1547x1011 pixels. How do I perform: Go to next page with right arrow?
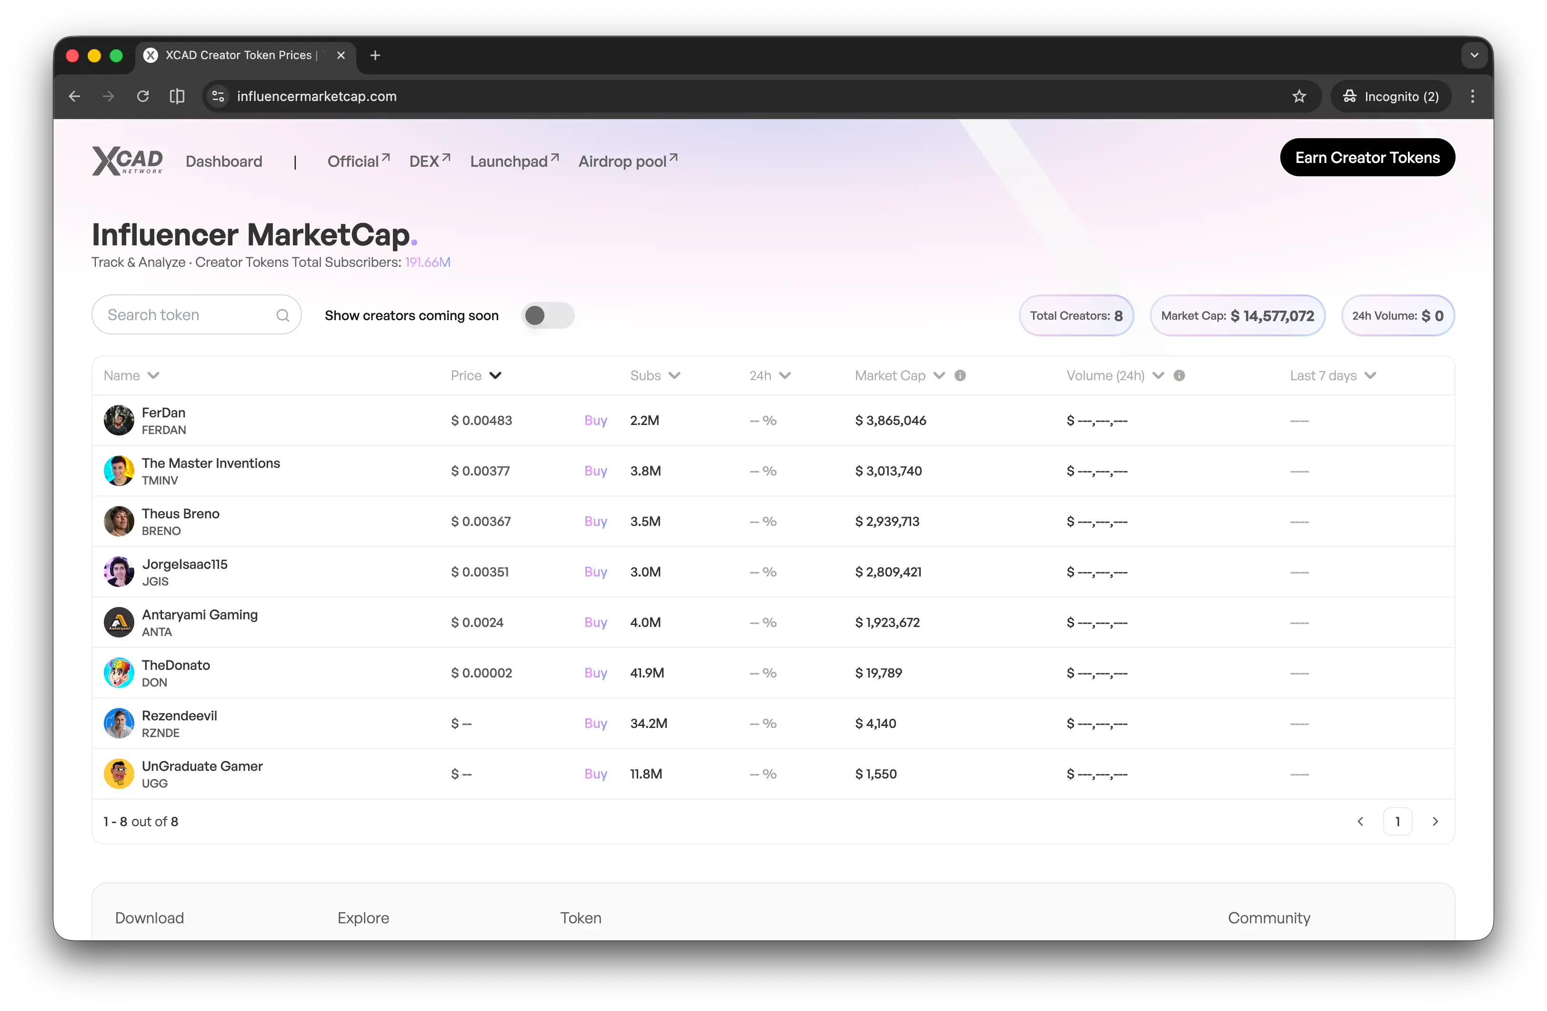1436,821
